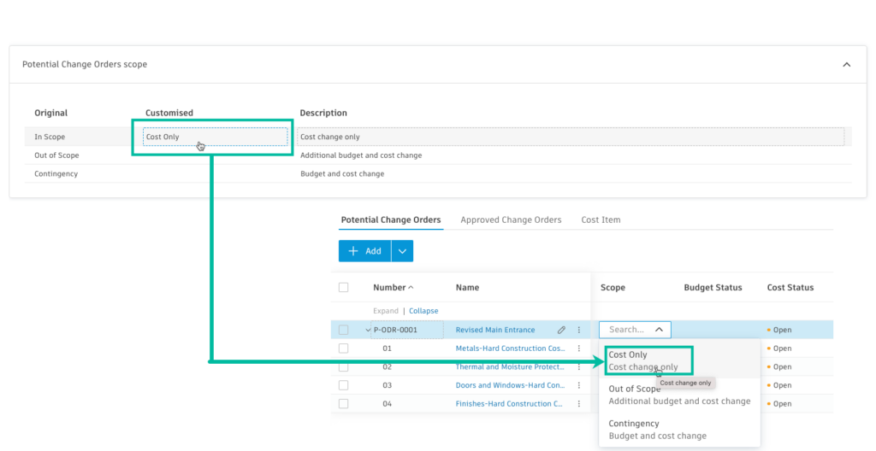Viewport: 876px width, 451px height.
Task: Edit the Cost Only customised field
Action: click(215, 137)
